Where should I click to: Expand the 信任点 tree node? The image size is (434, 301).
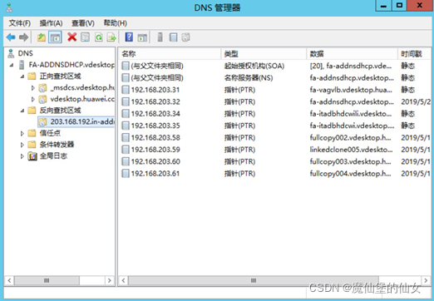coord(22,133)
